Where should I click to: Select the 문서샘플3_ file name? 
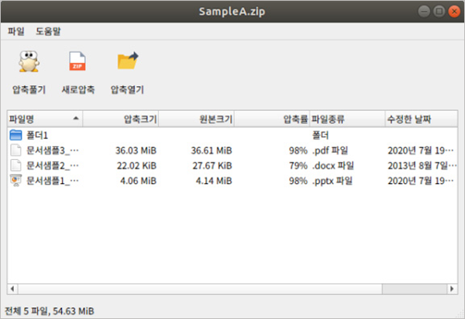tap(53, 151)
